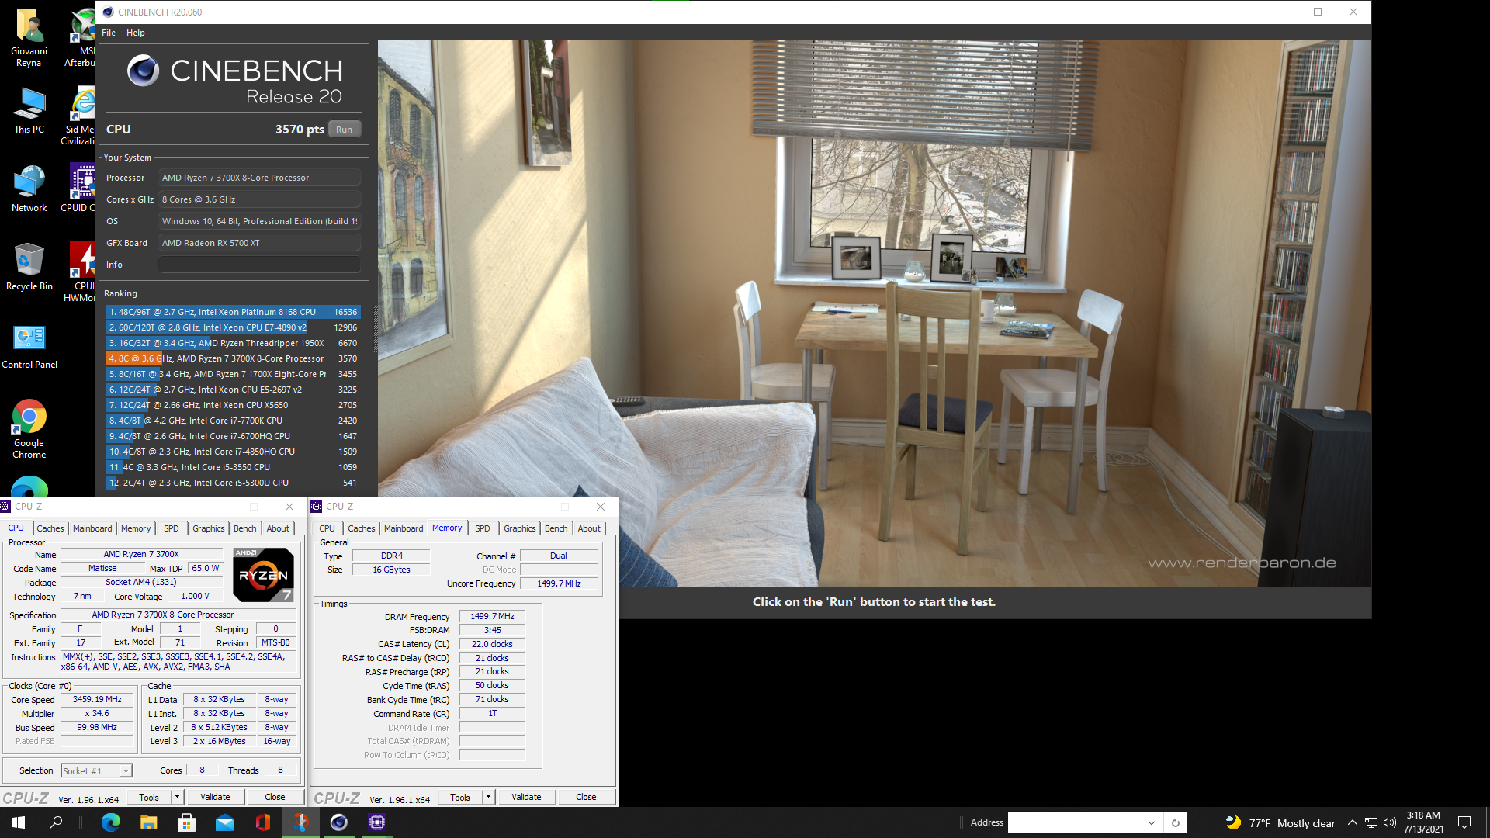
Task: Open CPUID HWMonitor desktop icon
Action: (80, 272)
